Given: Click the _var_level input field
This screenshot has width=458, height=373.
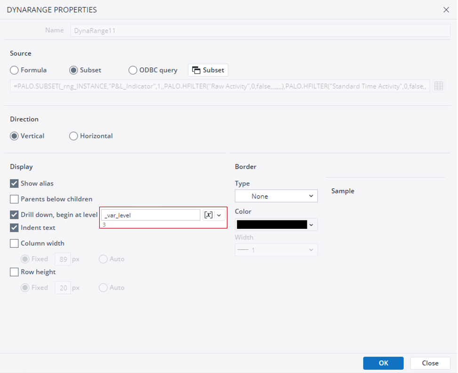Looking at the screenshot, I should (x=151, y=215).
